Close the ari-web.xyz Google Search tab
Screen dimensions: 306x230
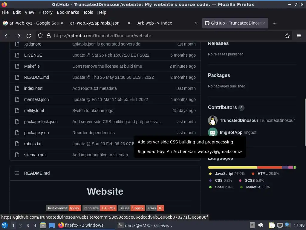[62, 23]
